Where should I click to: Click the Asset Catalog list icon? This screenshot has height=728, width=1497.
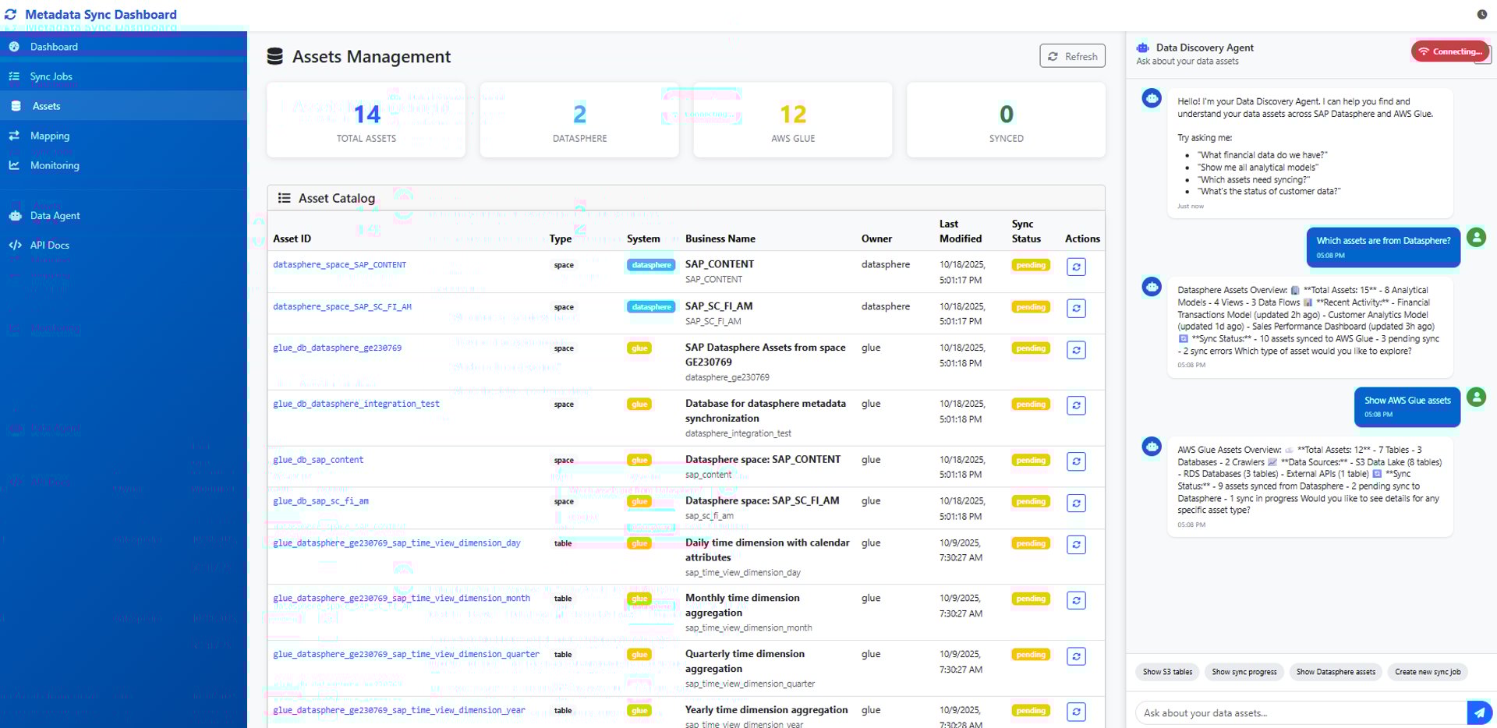click(x=285, y=198)
